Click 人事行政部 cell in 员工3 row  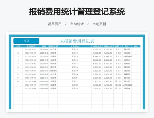127,56
